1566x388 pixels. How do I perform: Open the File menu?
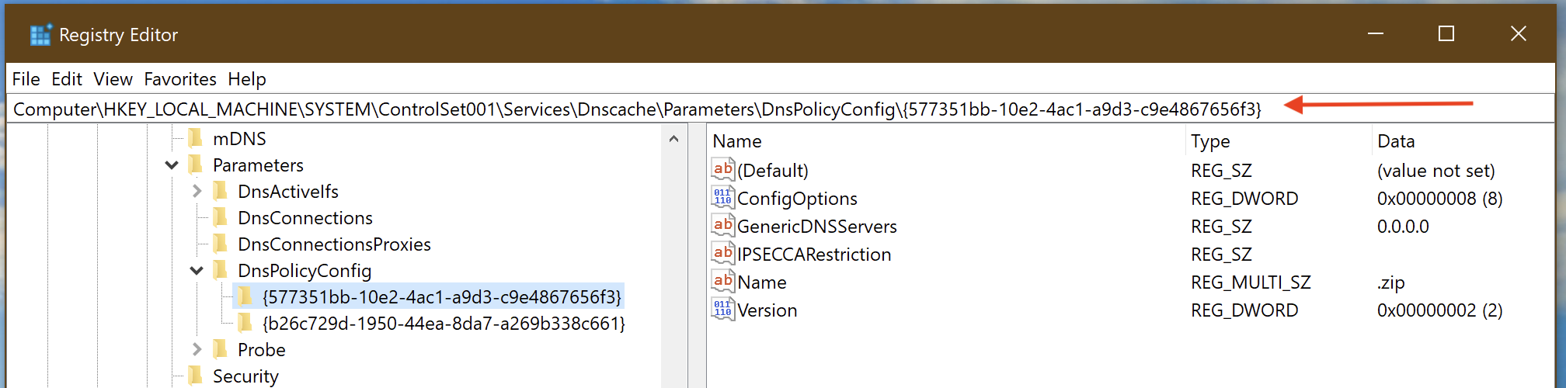tap(26, 79)
